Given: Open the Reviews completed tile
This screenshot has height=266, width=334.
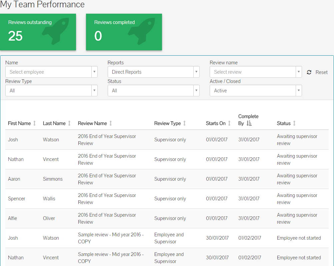Looking at the screenshot, I should pos(124,32).
